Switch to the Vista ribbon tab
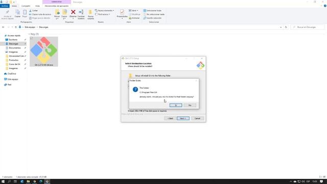This screenshot has height=184, width=327. (37, 6)
